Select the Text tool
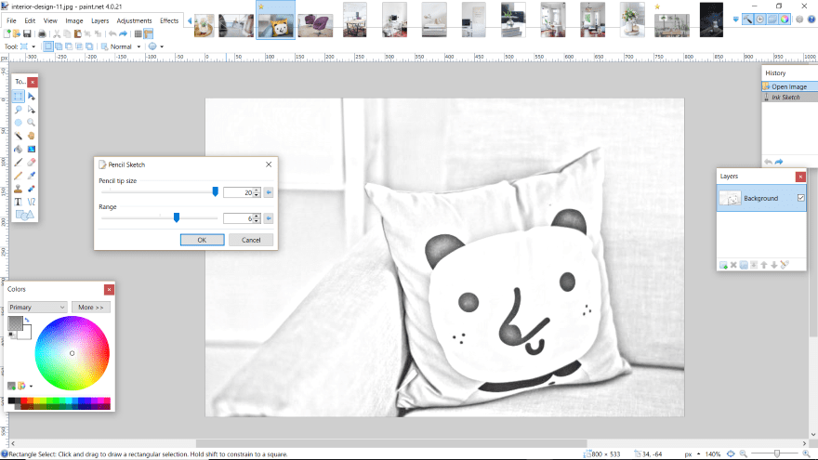The height and width of the screenshot is (460, 818). [x=19, y=201]
